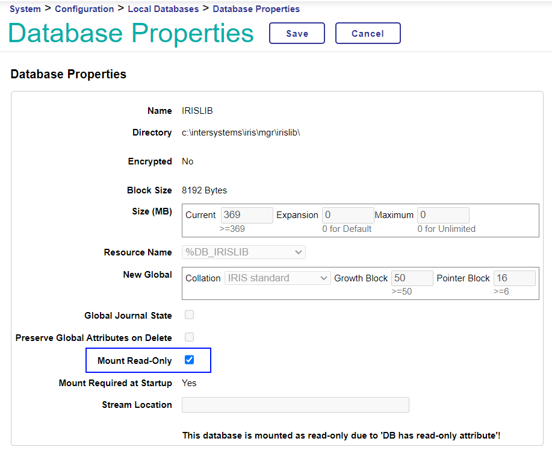The height and width of the screenshot is (450, 552).
Task: Click the Pointer Block field
Action: click(x=513, y=278)
